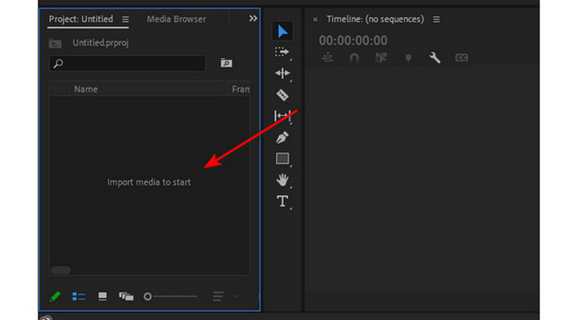
Task: Click the Name column header
Action: (x=86, y=89)
